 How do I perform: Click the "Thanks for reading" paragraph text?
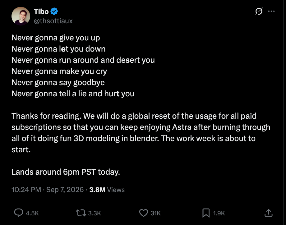(x=141, y=133)
